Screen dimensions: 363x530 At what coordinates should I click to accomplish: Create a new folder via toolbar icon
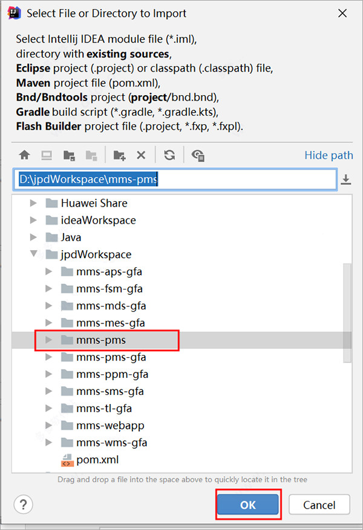click(119, 155)
